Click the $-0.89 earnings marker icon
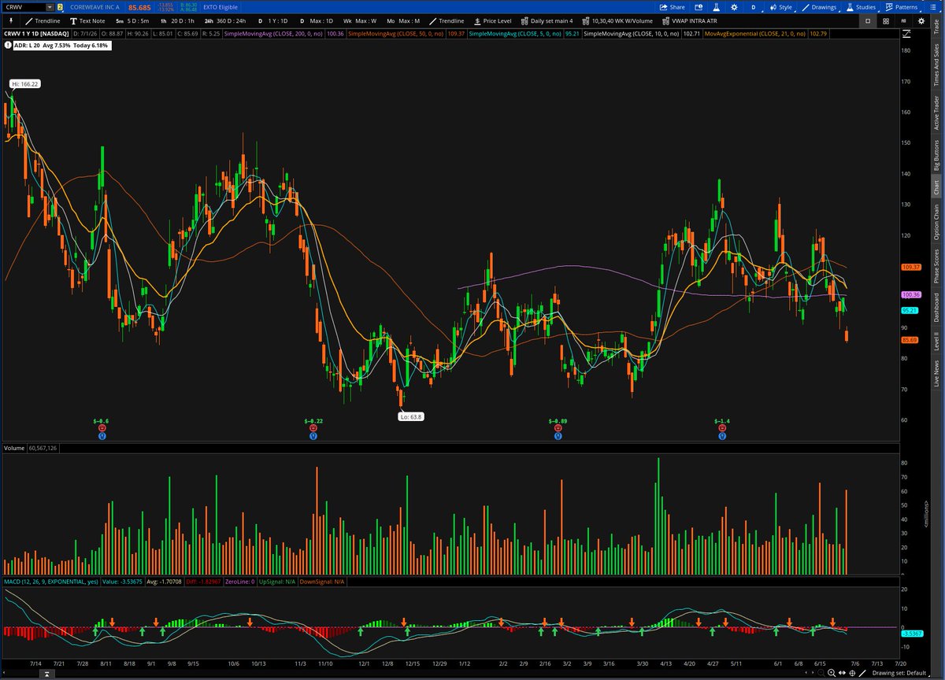The height and width of the screenshot is (680, 945). click(558, 428)
